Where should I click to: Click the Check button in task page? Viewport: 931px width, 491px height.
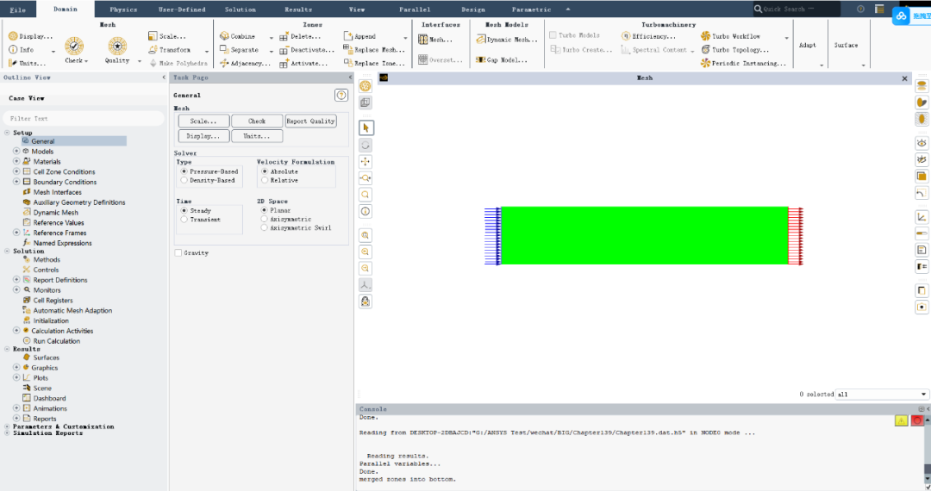pyautogui.click(x=257, y=121)
